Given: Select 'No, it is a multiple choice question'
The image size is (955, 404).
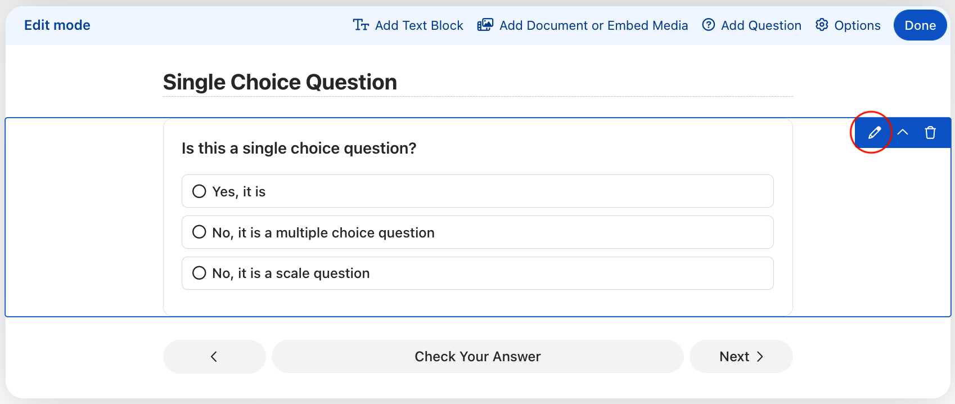Looking at the screenshot, I should (199, 232).
